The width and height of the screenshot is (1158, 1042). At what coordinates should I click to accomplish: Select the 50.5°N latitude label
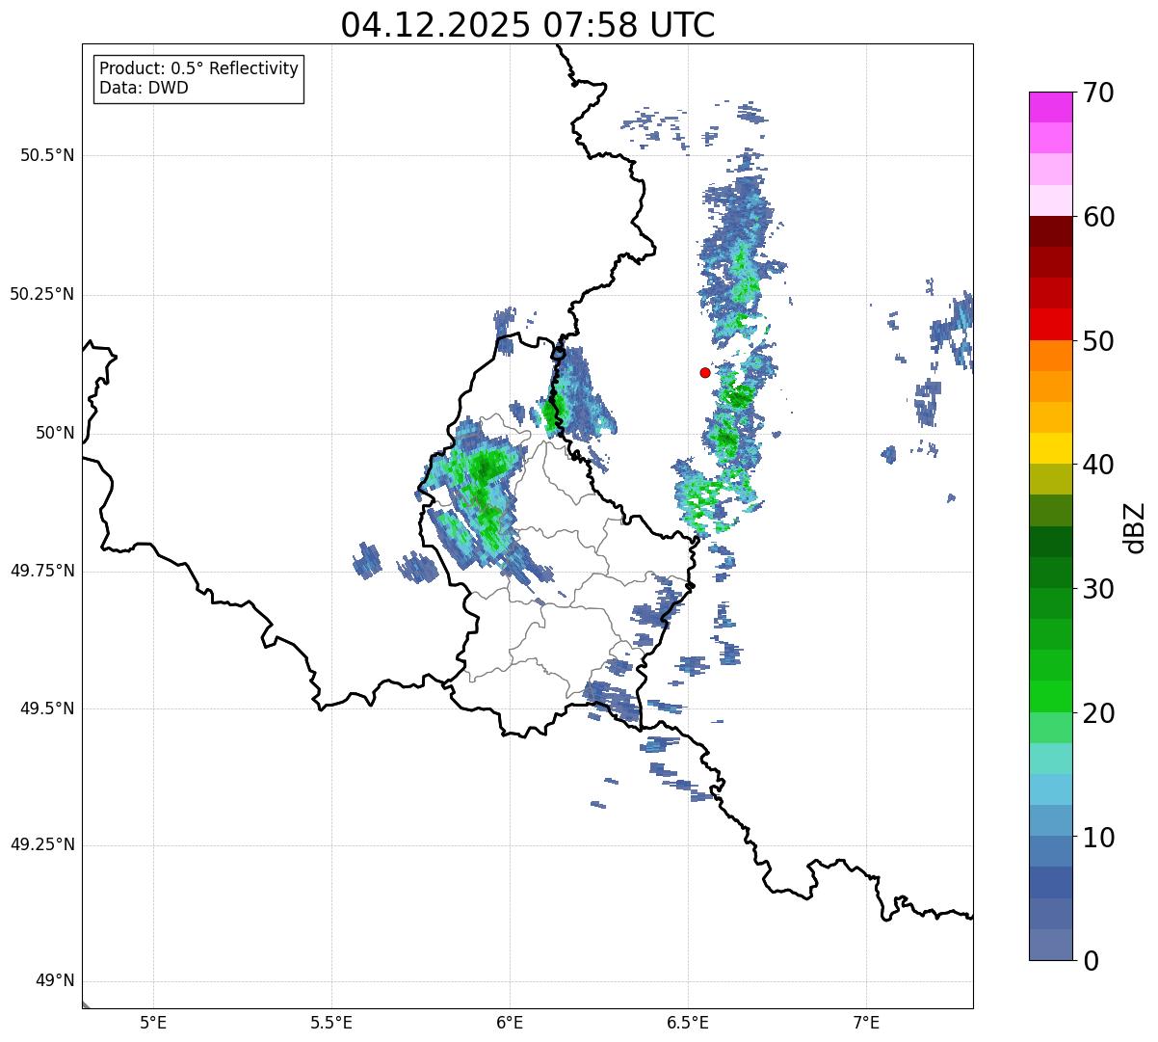pos(47,155)
